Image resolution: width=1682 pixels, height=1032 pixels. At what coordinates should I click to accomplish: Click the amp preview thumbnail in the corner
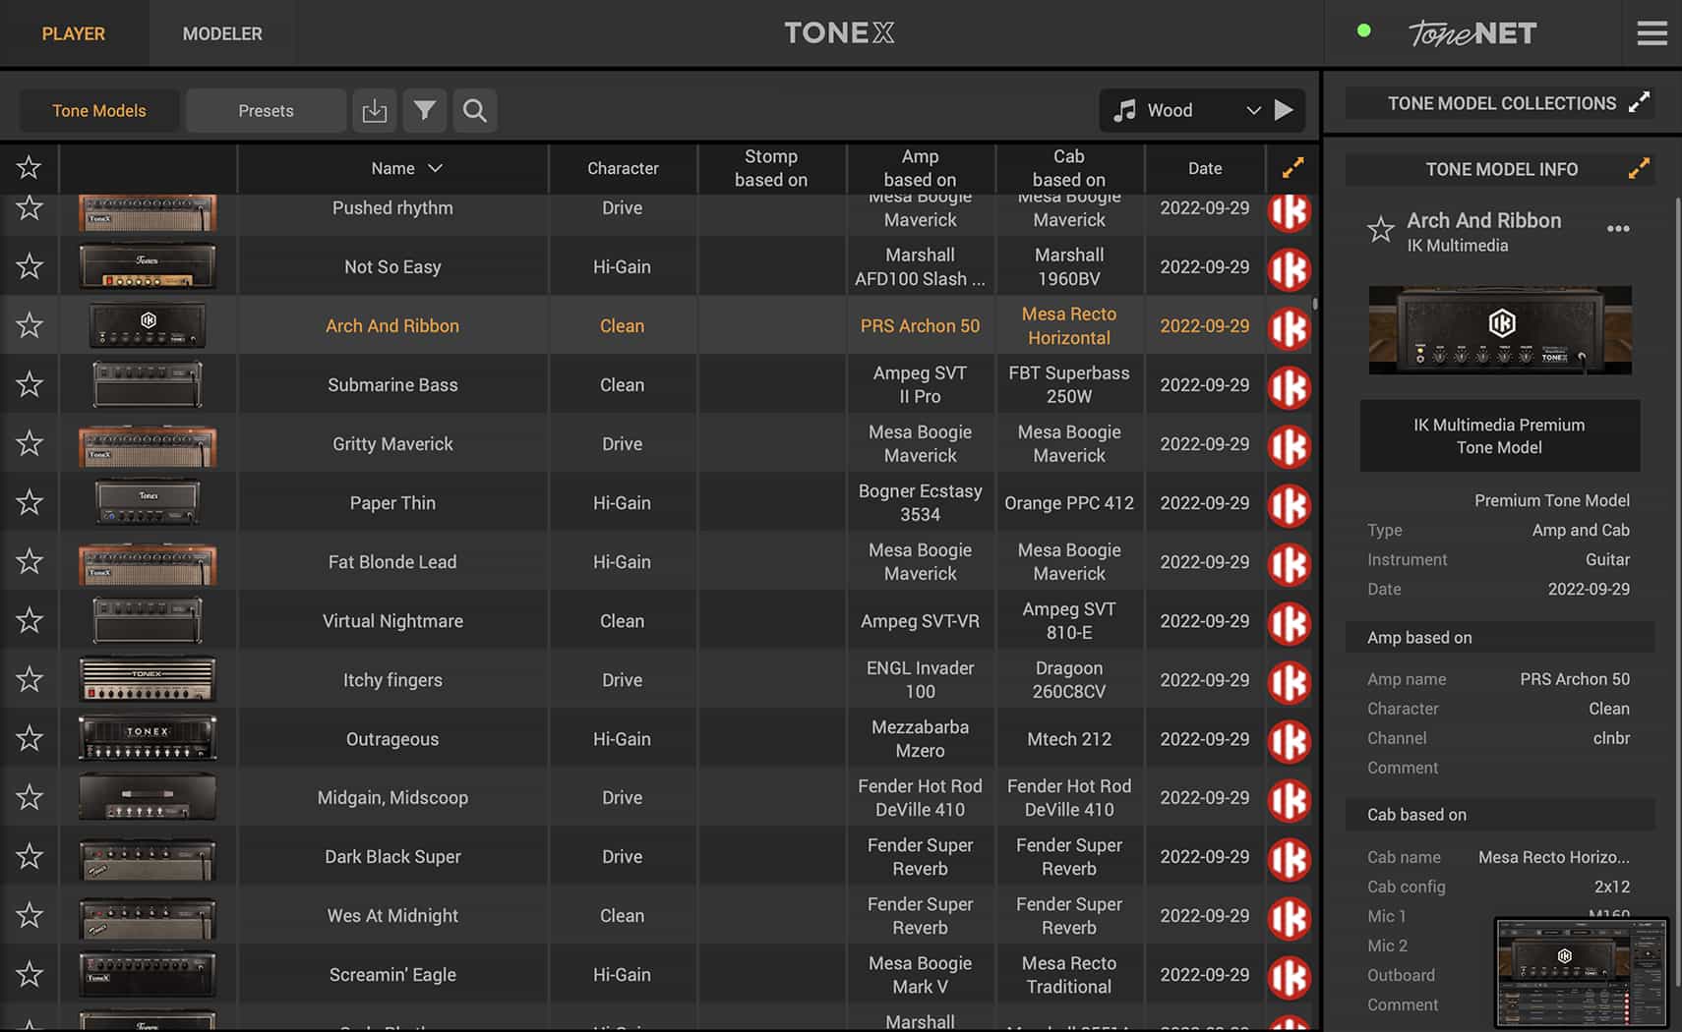point(1582,971)
